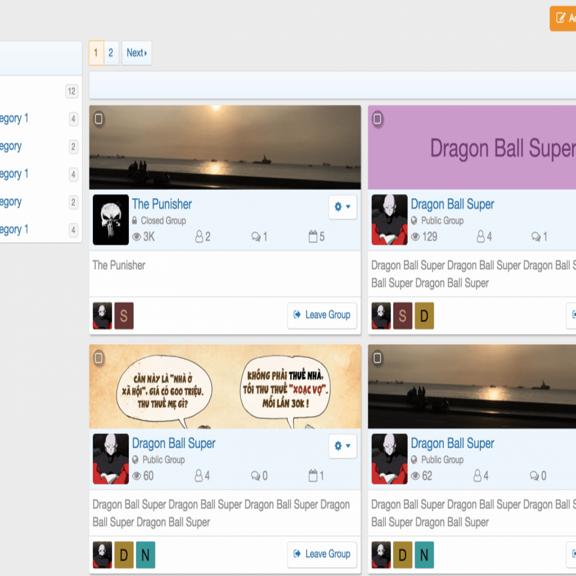Image resolution: width=576 pixels, height=576 pixels.
Task: Click the eye views icon showing 60
Action: (x=137, y=476)
